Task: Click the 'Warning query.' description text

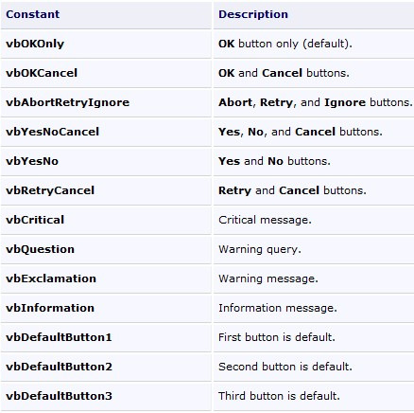Action: 260,249
